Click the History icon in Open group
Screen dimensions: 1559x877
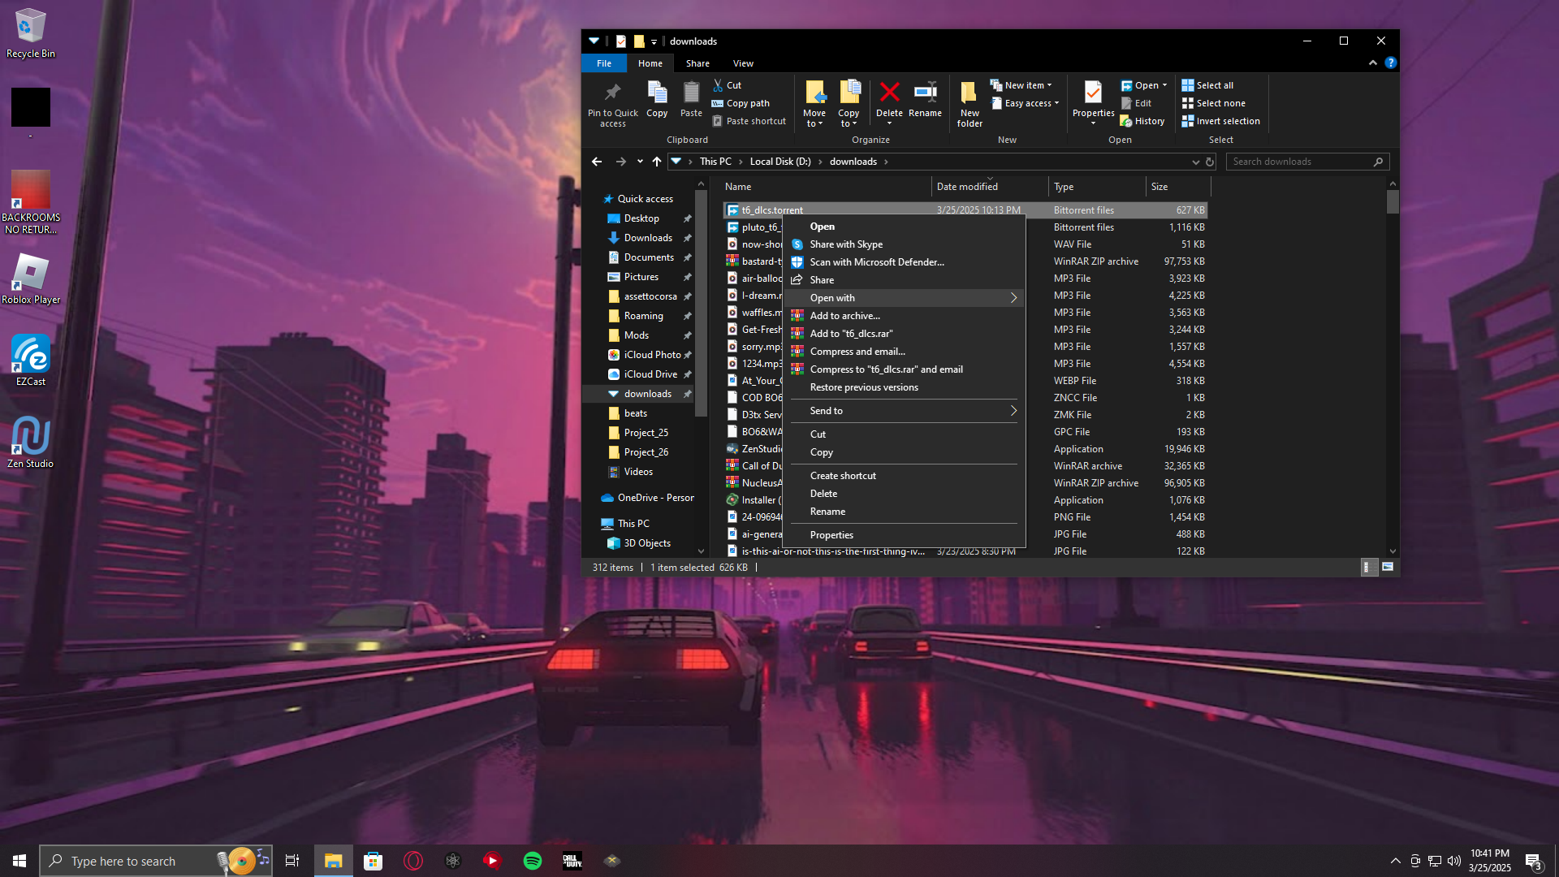pyautogui.click(x=1125, y=121)
